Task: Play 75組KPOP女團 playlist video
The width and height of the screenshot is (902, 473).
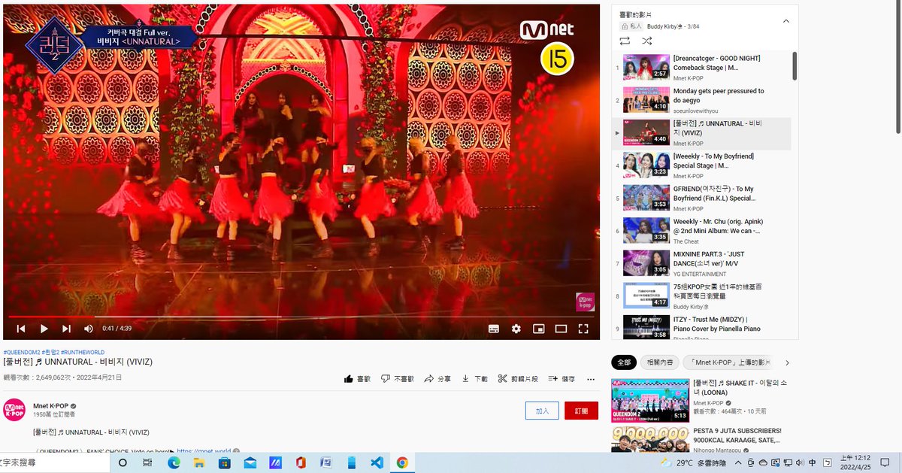Action: pos(702,296)
